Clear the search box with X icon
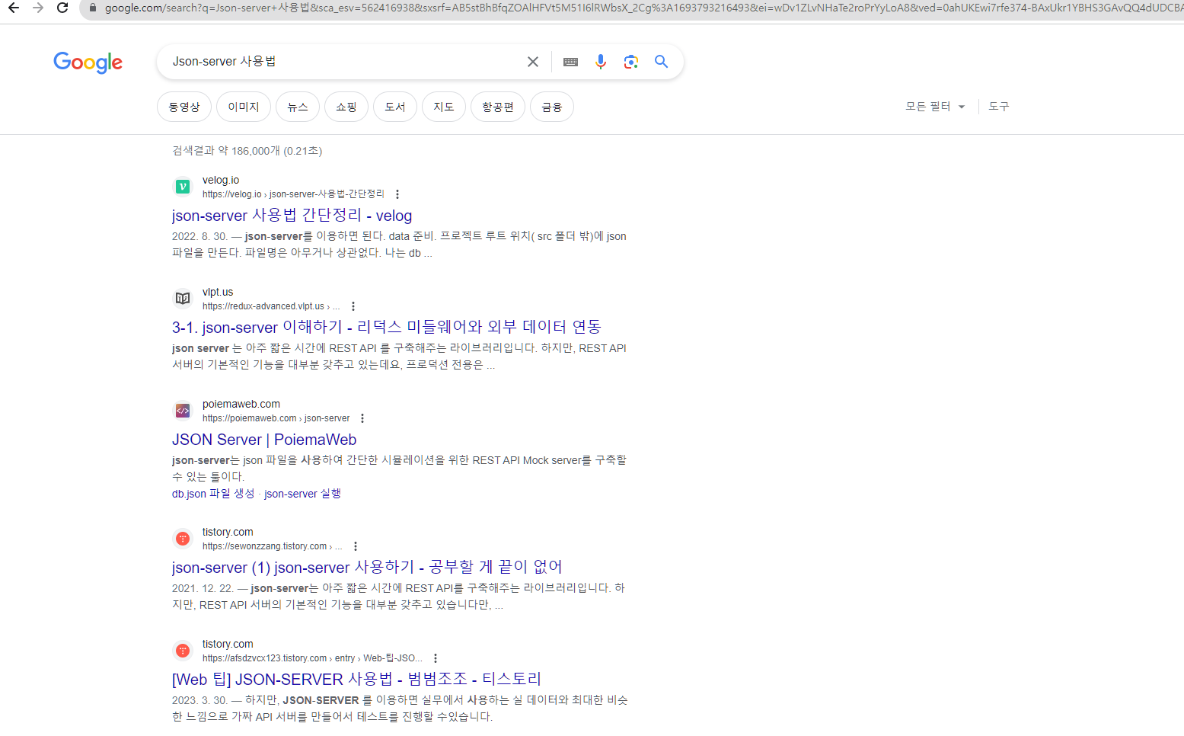 [533, 62]
